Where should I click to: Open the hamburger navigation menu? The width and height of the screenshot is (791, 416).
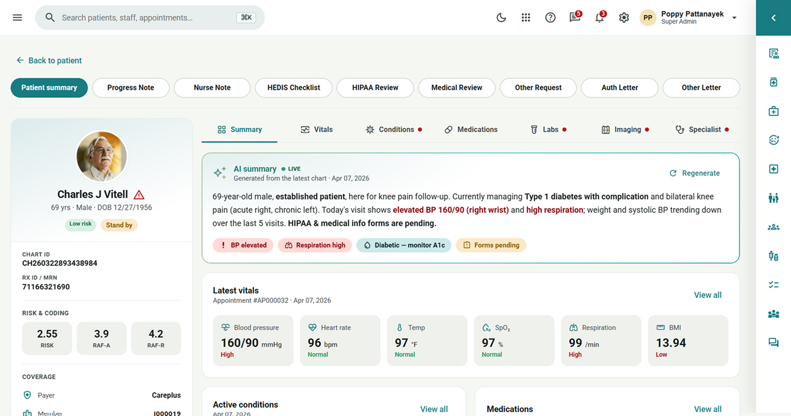coord(17,18)
